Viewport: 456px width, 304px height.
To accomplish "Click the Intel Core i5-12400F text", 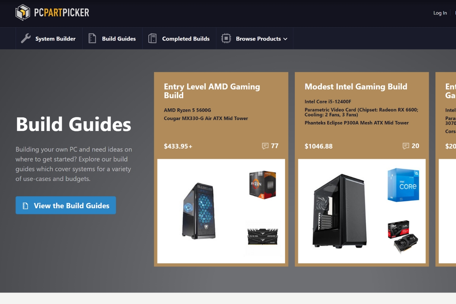I will pos(328,101).
